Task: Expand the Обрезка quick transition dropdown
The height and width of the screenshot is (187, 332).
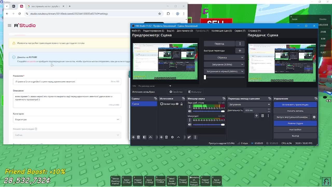Action: tap(224, 58)
